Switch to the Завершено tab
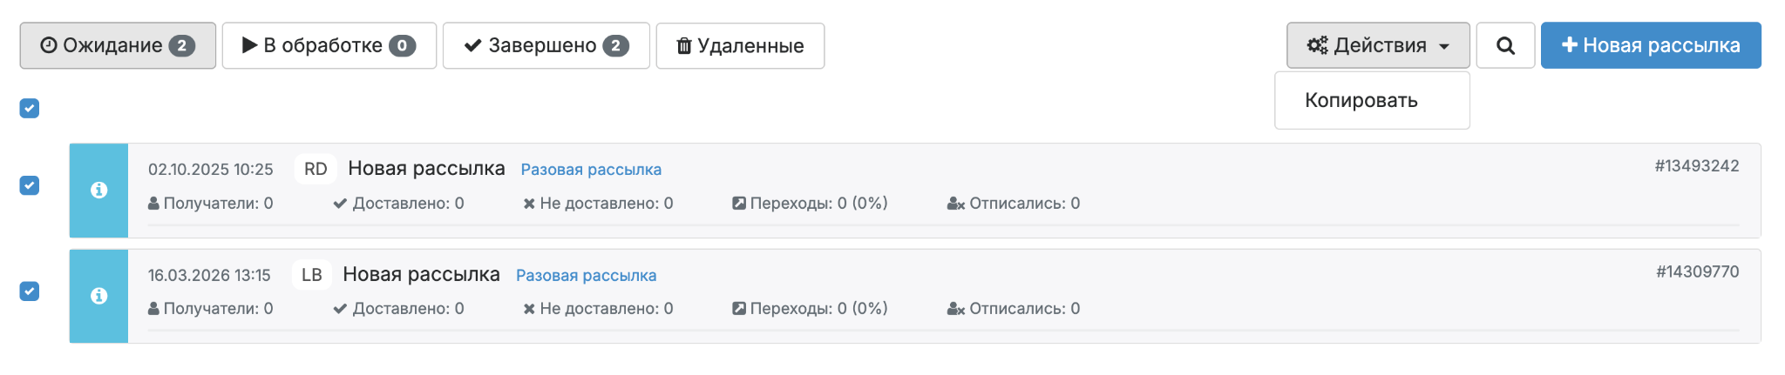Viewport: 1785px width, 375px height. coord(546,45)
